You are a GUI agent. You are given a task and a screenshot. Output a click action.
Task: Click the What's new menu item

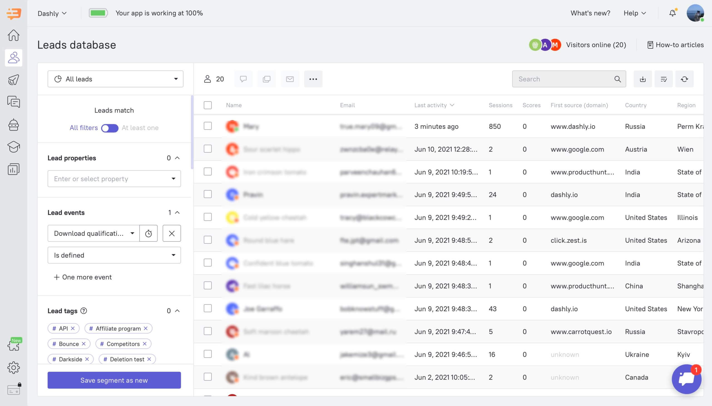point(591,13)
